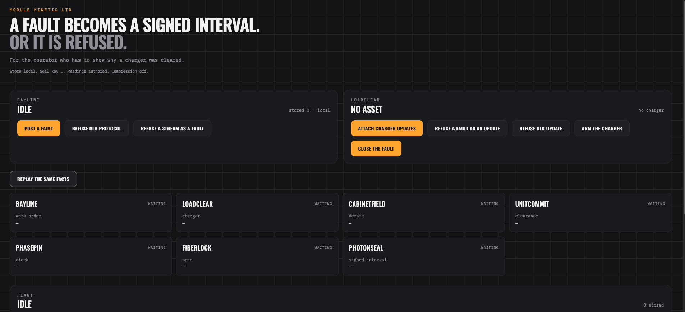This screenshot has height=312, width=685.
Task: Open the Cabinetfield card title
Action: [x=367, y=204]
